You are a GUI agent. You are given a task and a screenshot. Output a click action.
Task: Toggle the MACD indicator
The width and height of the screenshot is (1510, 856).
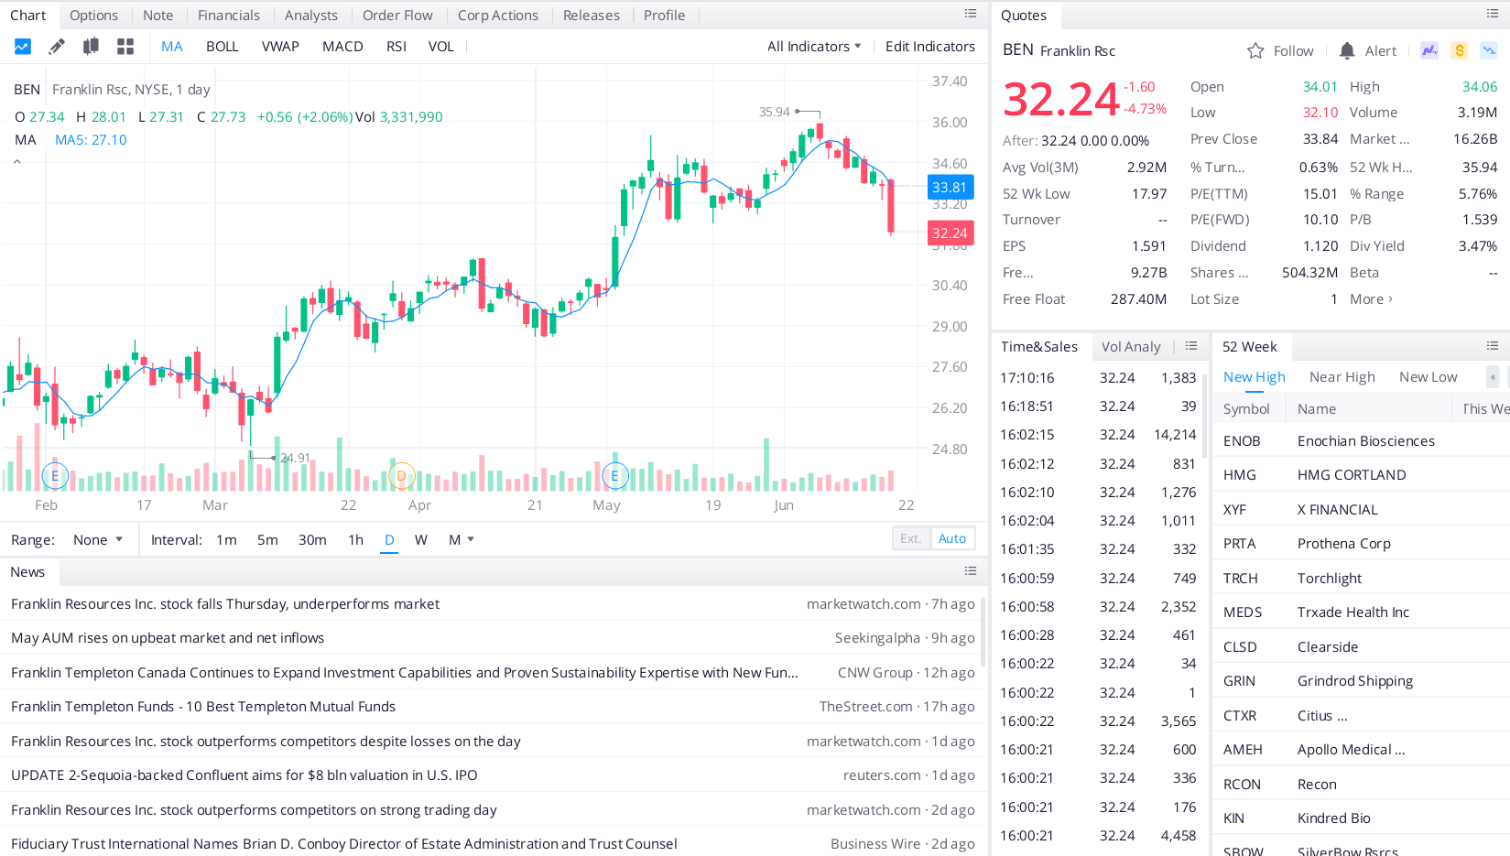pyautogui.click(x=342, y=47)
